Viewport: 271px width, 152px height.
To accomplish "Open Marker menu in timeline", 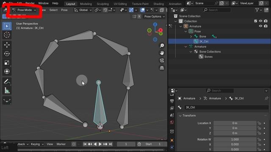I will point(61,144).
